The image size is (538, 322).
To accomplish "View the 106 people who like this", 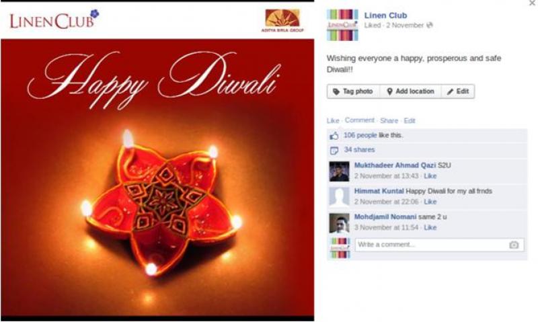I will pos(360,135).
